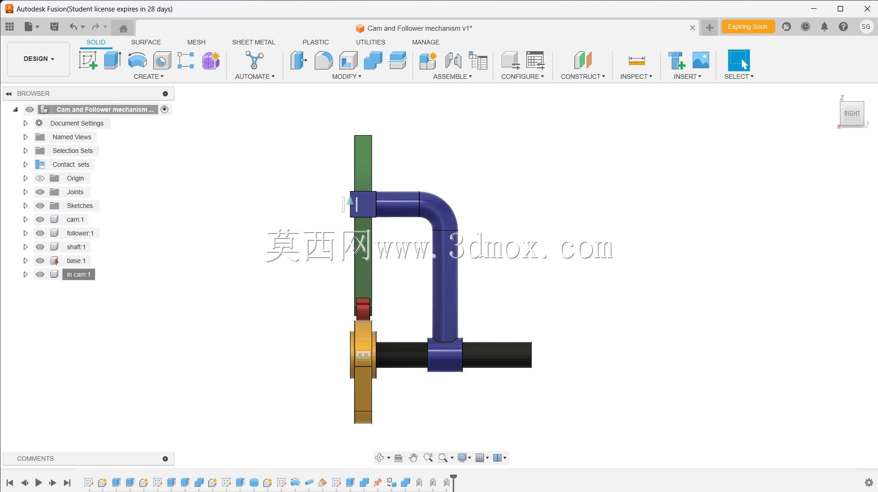Viewport: 878px width, 492px height.
Task: Click the Insert Derive icon
Action: click(677, 60)
